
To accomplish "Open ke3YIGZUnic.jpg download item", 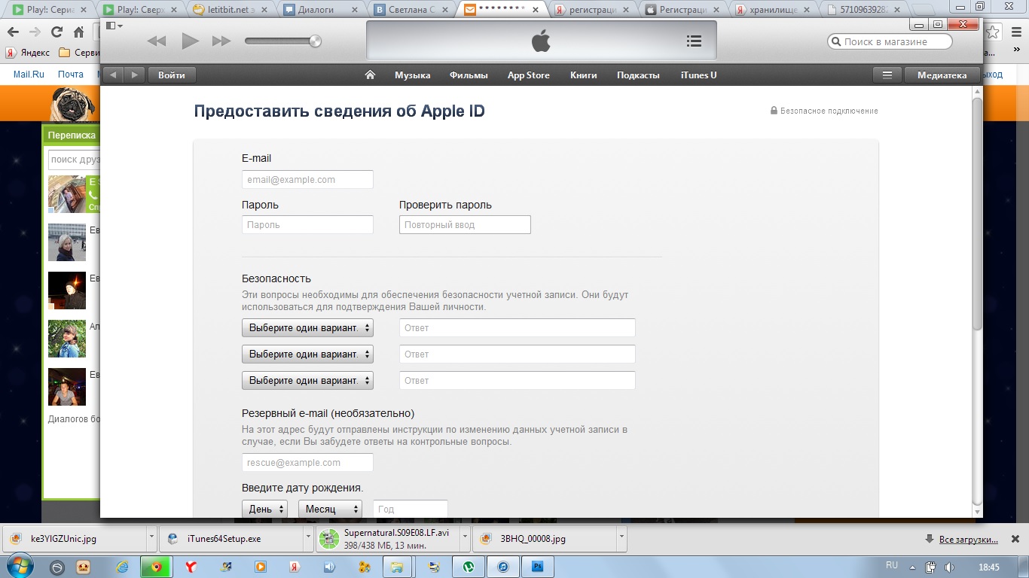I will click(74, 539).
